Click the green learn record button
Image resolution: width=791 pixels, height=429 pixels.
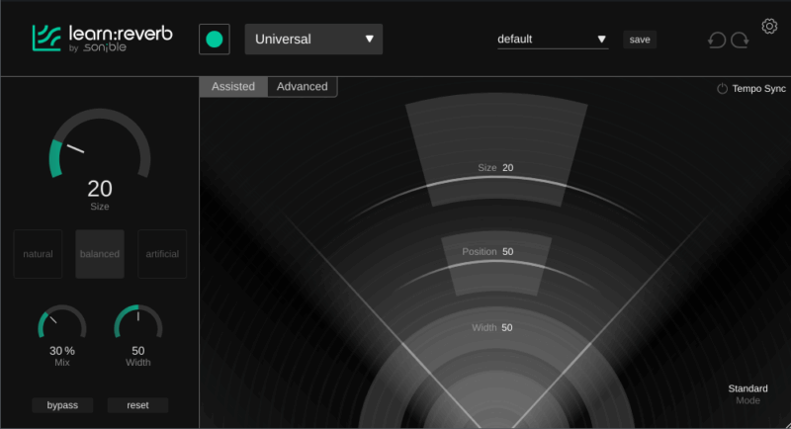click(214, 40)
